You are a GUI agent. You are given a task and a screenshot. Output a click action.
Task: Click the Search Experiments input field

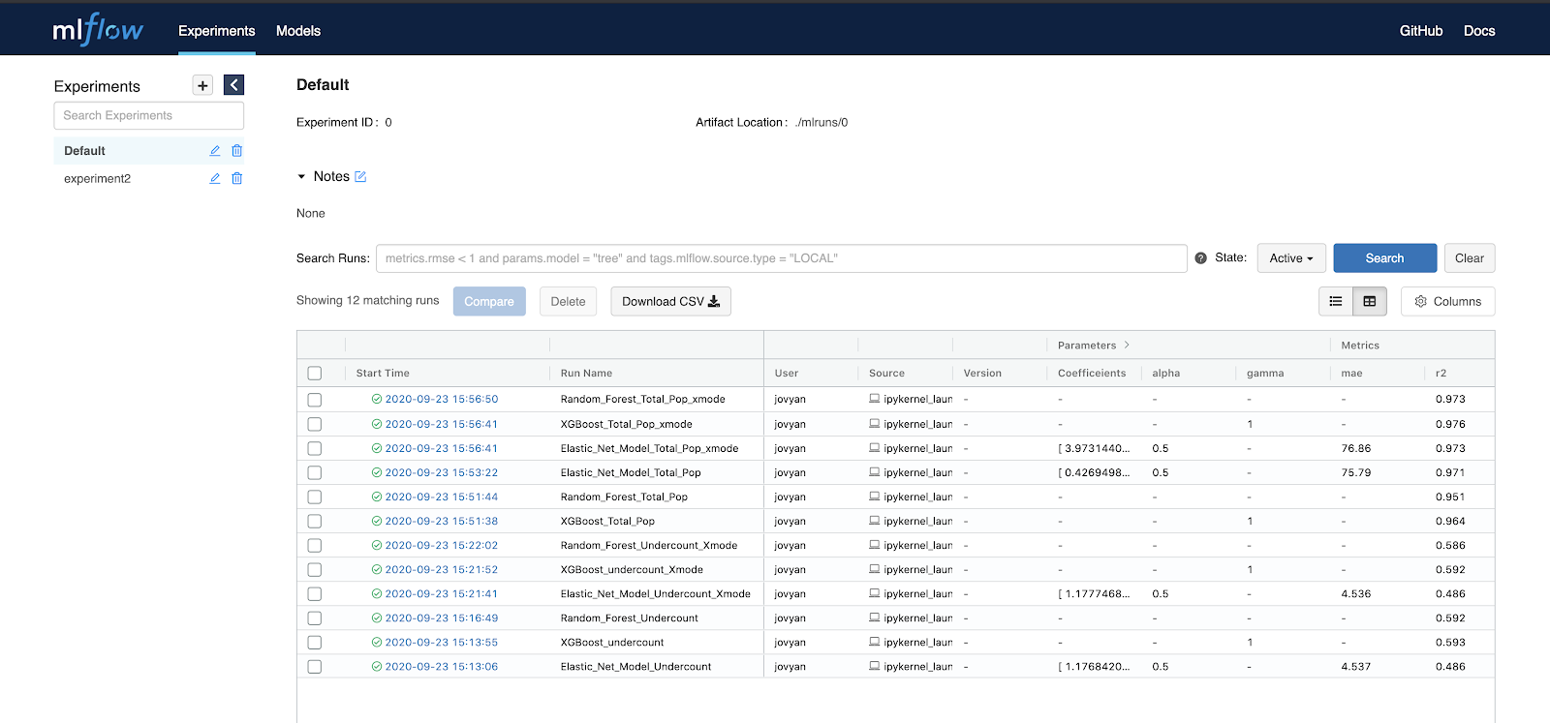tap(148, 115)
